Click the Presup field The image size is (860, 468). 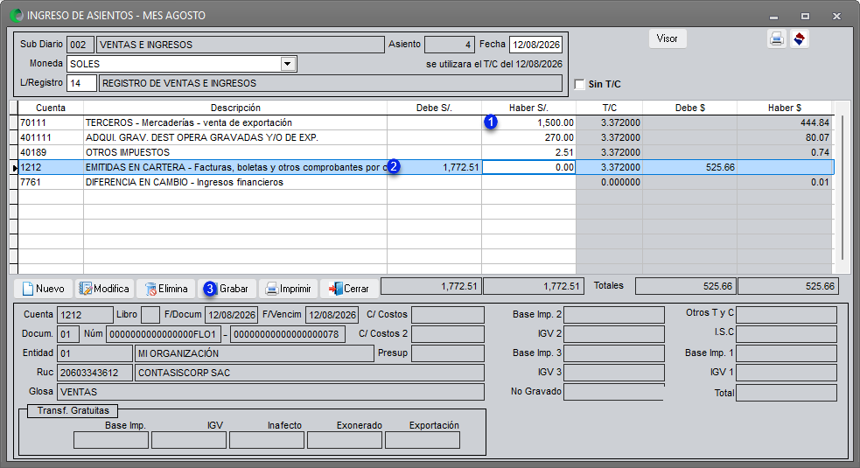pos(448,353)
